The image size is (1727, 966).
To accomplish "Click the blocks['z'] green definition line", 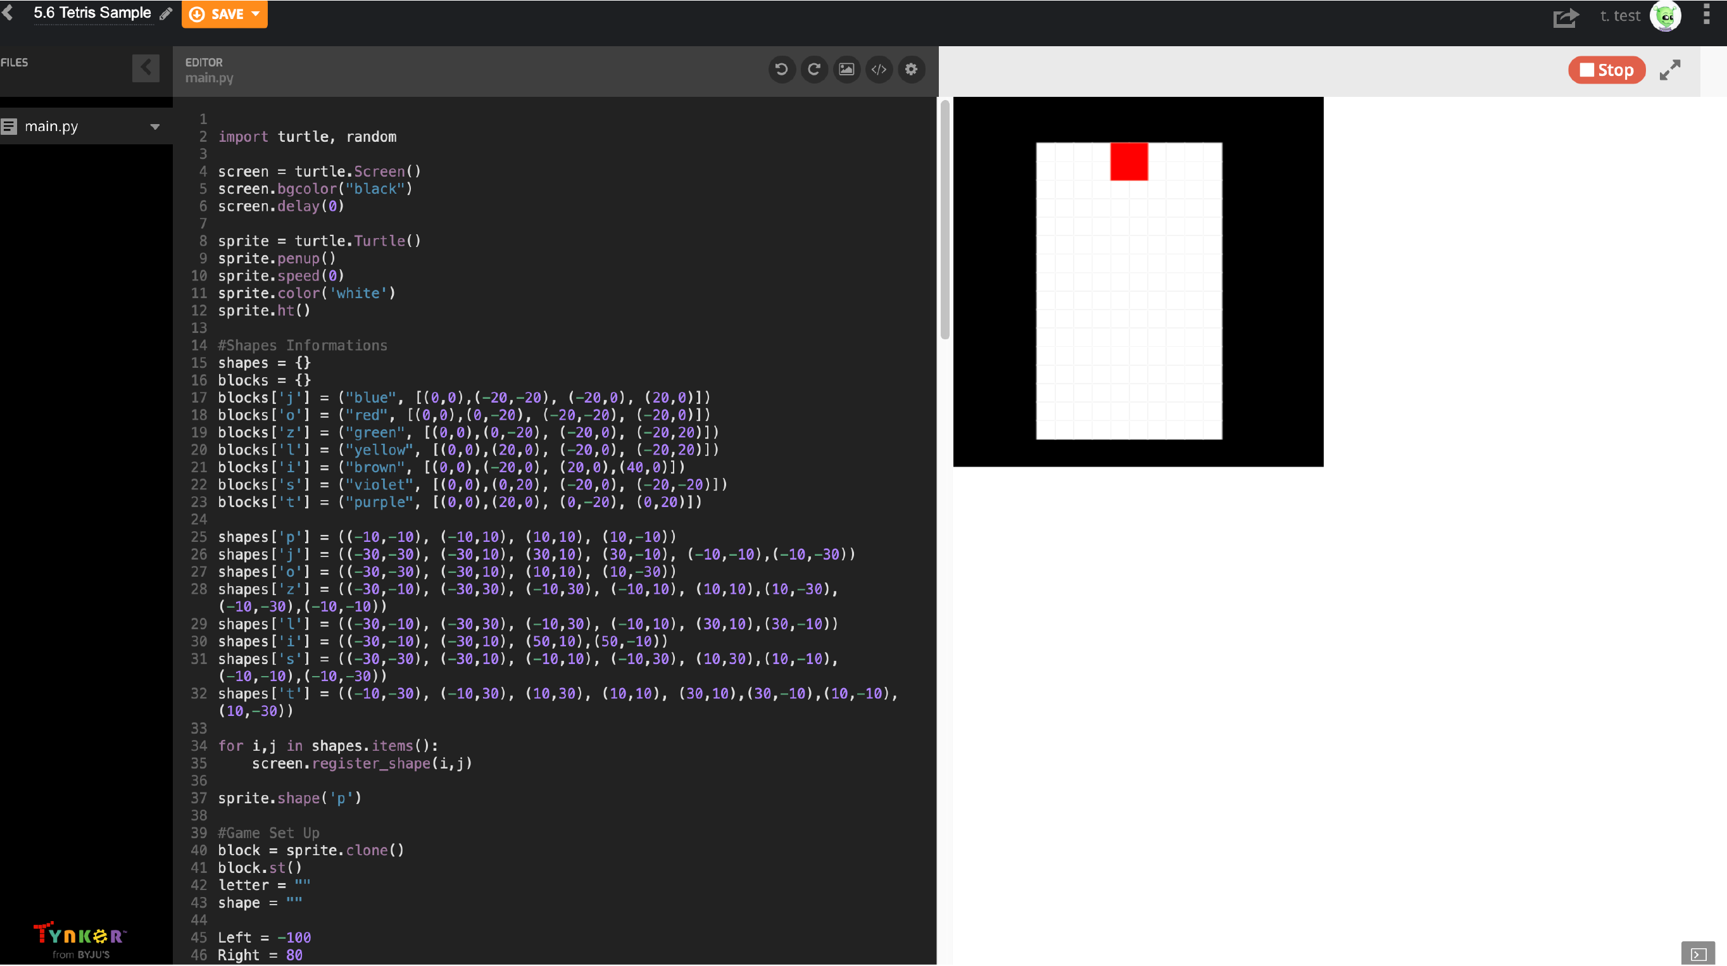I will point(468,432).
